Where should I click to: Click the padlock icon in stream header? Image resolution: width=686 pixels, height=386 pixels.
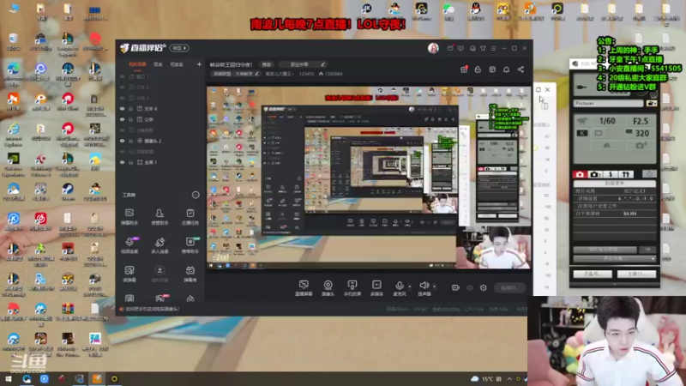tap(478, 69)
